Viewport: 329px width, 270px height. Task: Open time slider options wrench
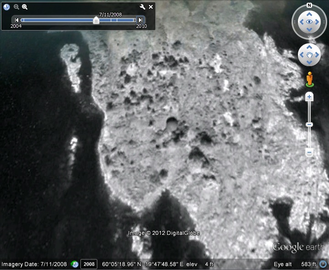(142, 7)
